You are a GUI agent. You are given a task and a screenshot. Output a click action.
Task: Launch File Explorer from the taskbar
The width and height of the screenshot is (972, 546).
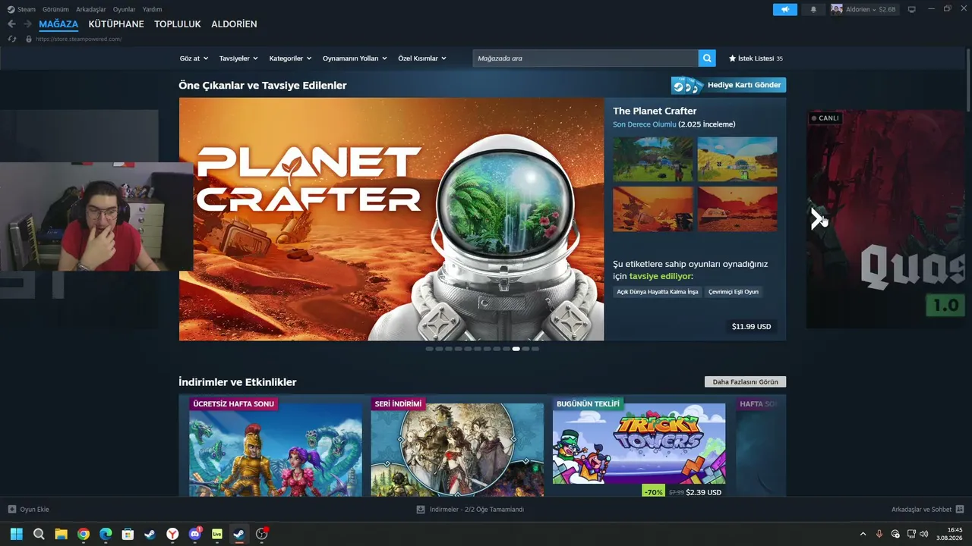[61, 534]
